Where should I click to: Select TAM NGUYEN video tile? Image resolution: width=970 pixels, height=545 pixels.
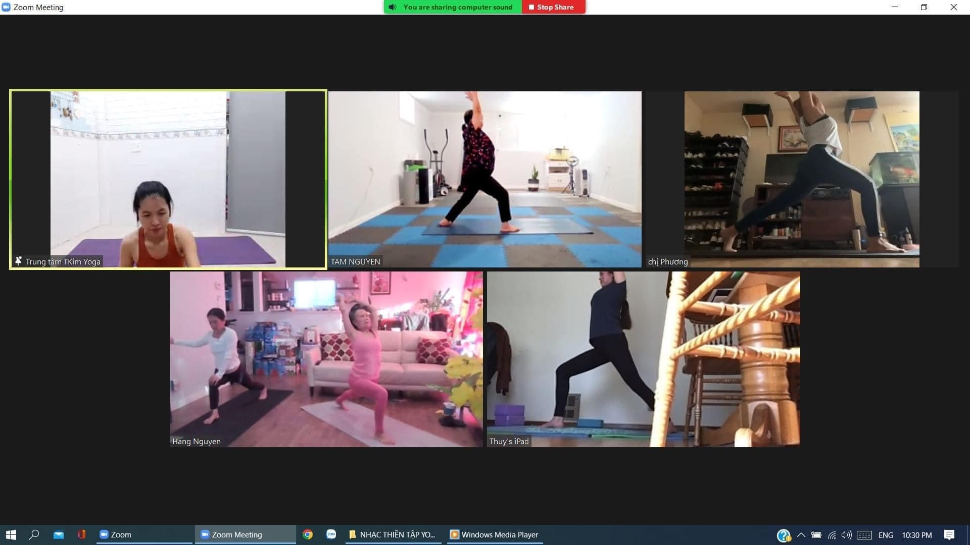(485, 179)
